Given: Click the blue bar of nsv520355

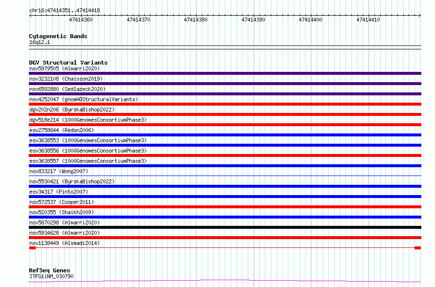Looking at the screenshot, I should (225, 217).
